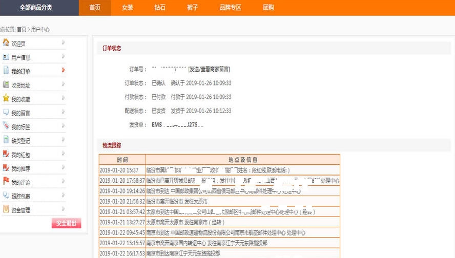Viewport: 455px width, 258px height.
Task: Click the arrow at right of 我的标签
Action: click(x=63, y=125)
